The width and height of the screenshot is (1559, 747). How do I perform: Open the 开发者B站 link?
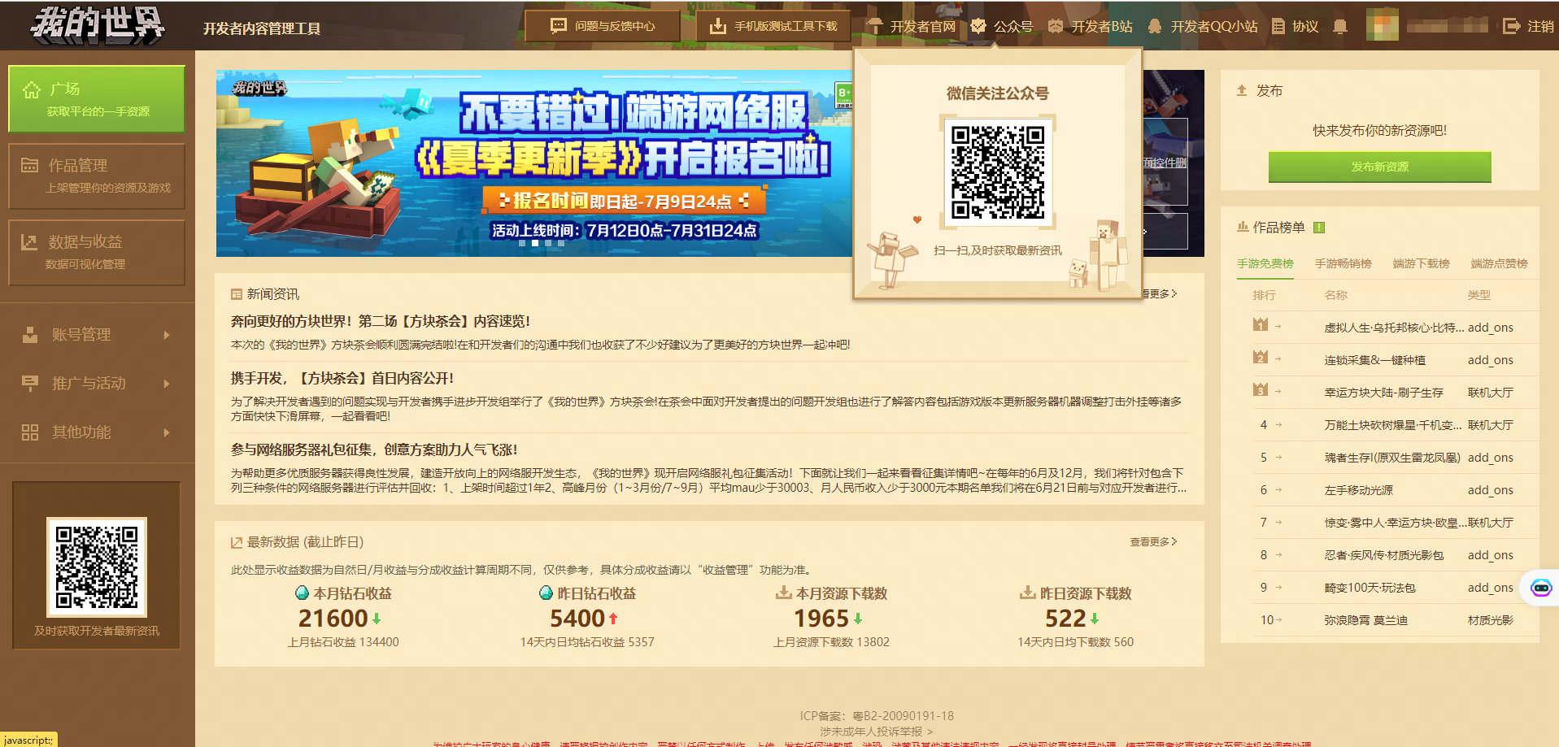pyautogui.click(x=1090, y=26)
